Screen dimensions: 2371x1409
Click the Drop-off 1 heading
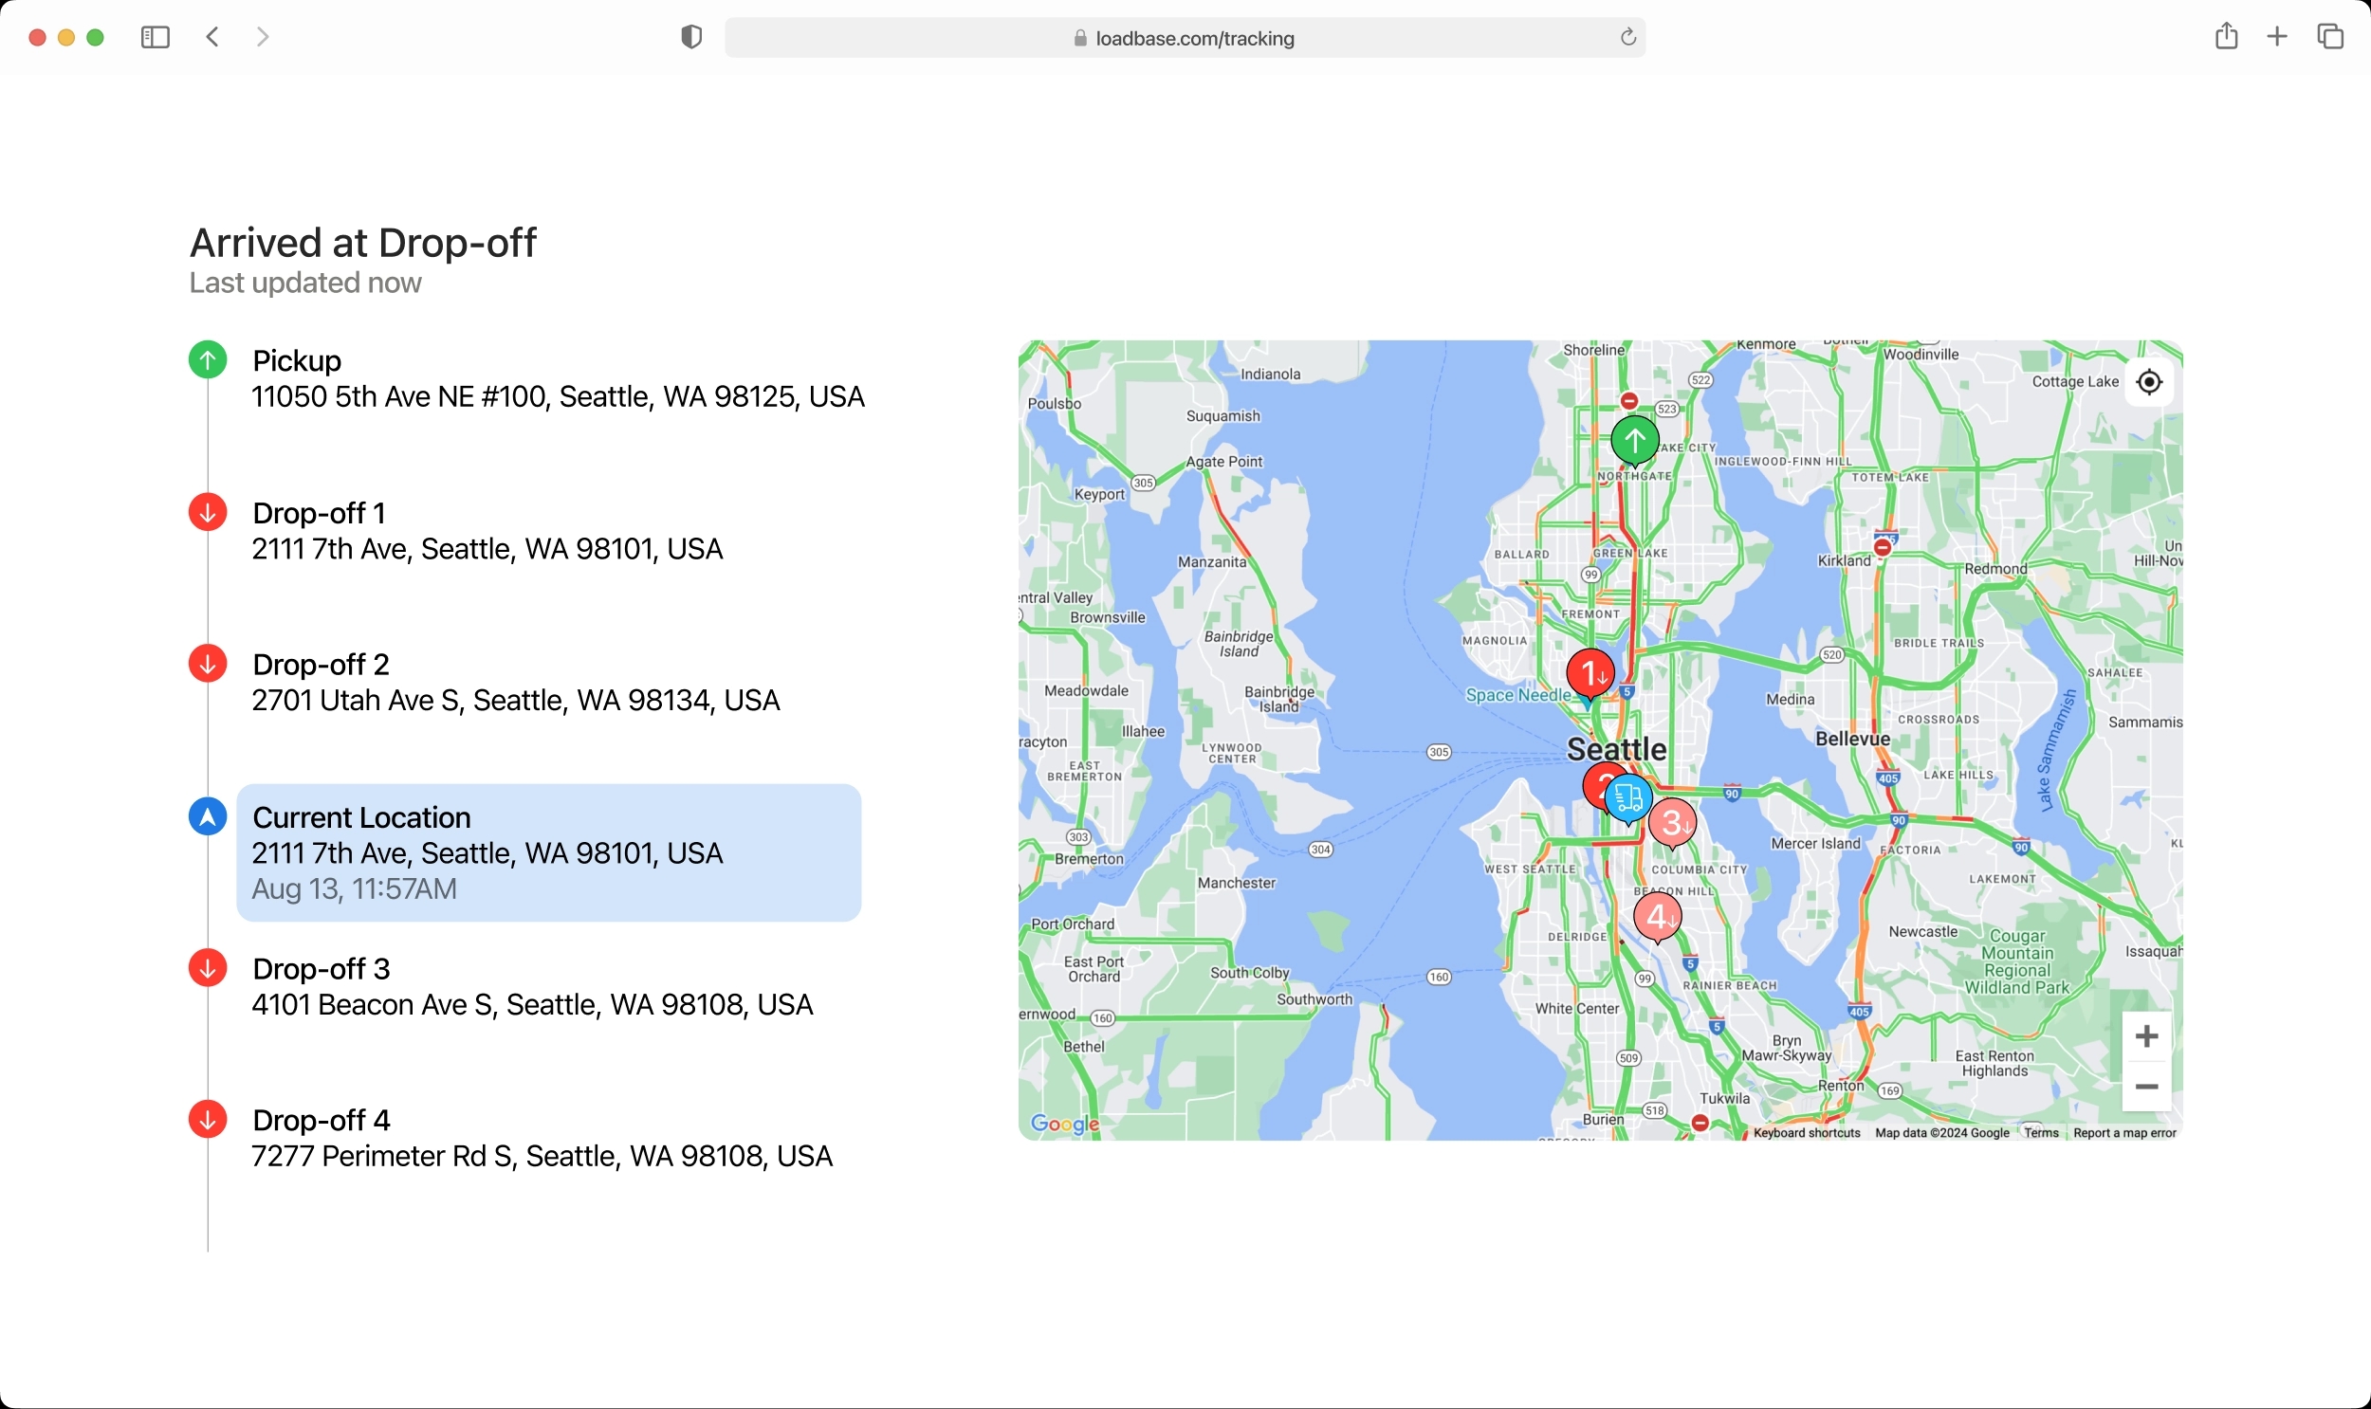(319, 513)
